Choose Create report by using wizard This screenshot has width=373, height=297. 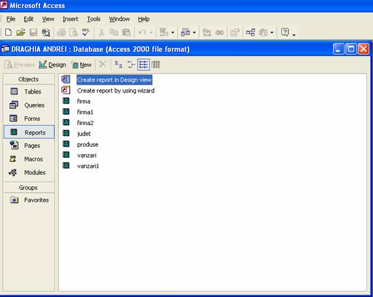point(115,90)
